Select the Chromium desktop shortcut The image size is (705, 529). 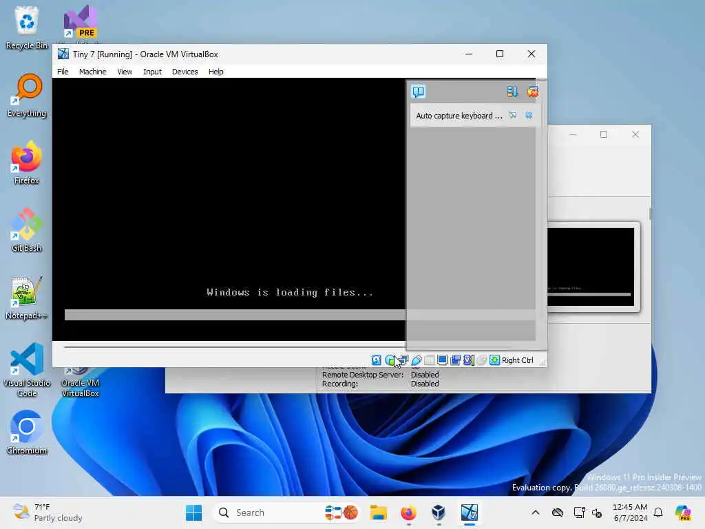(27, 433)
